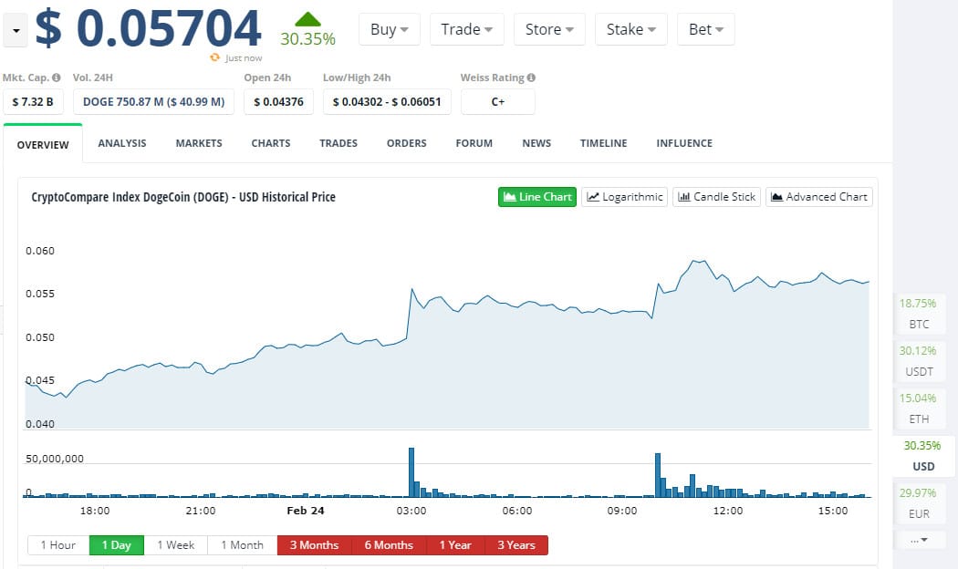Choose the 3 Years range
958x569 pixels.
click(x=516, y=545)
